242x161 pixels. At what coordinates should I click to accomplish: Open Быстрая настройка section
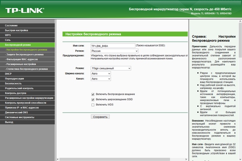point(27,30)
